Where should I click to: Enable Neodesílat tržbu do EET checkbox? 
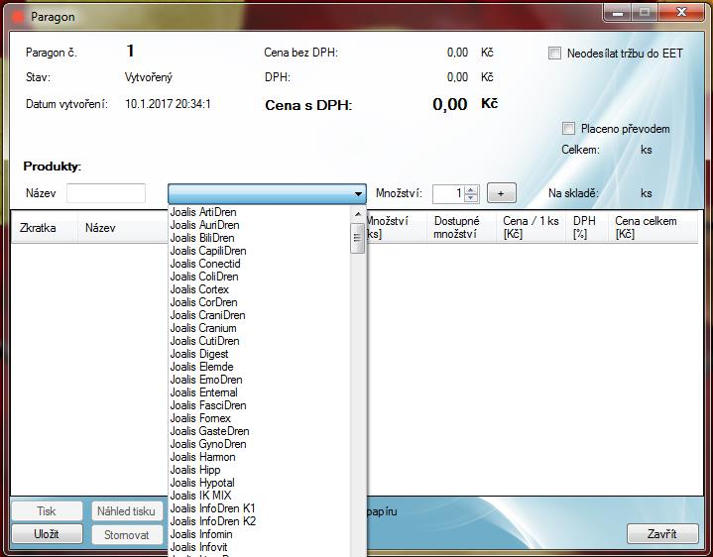click(x=554, y=54)
